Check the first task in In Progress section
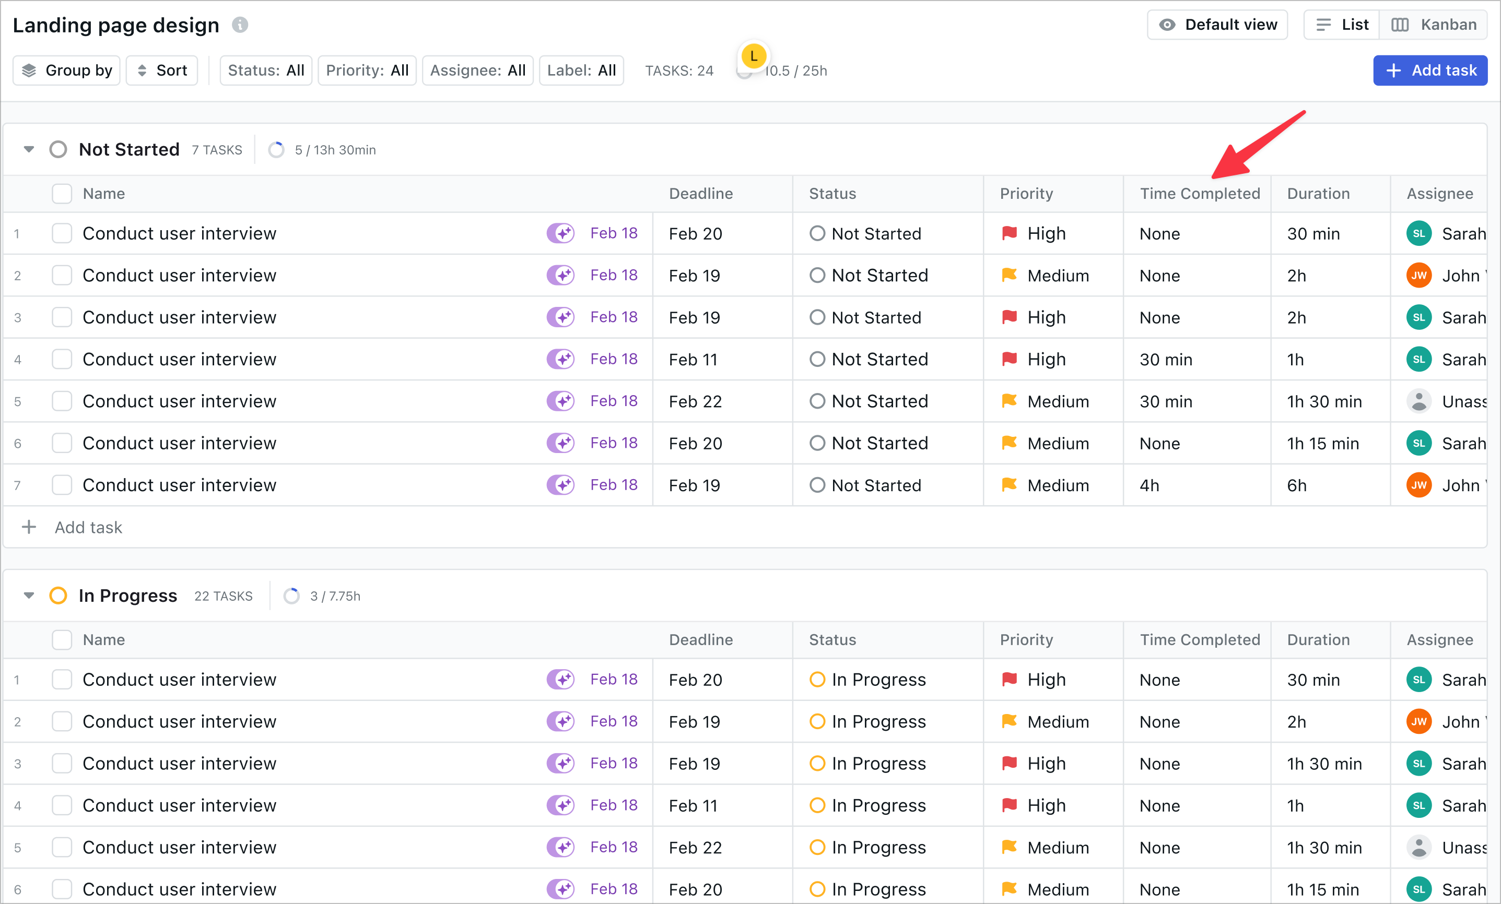 click(62, 680)
